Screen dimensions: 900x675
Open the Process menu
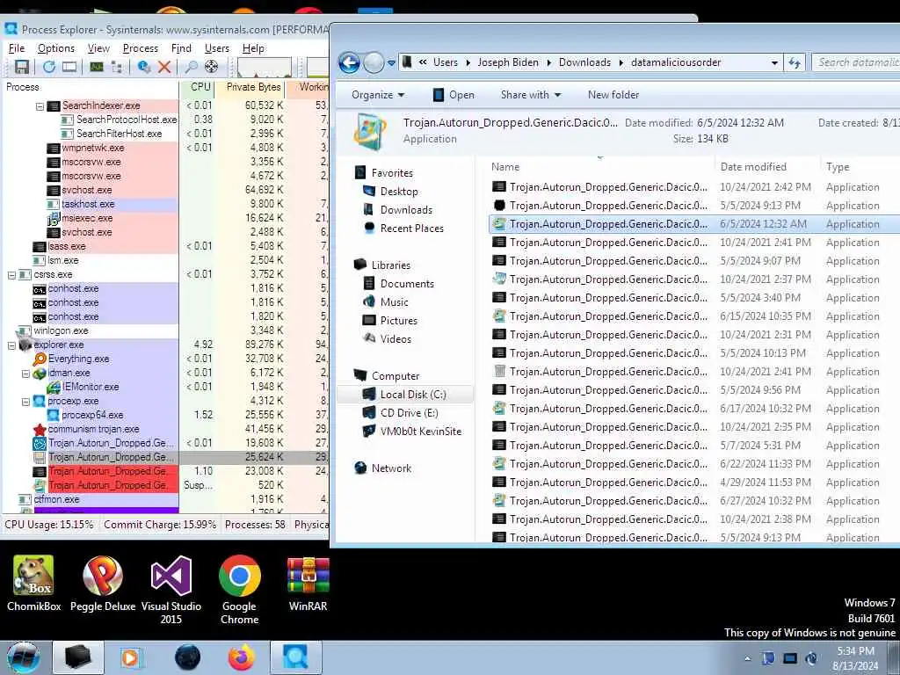click(141, 48)
